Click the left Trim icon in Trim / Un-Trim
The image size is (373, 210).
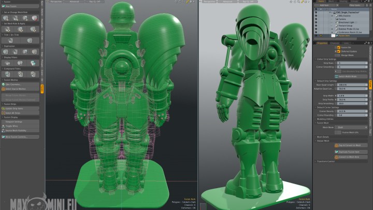click(x=10, y=40)
